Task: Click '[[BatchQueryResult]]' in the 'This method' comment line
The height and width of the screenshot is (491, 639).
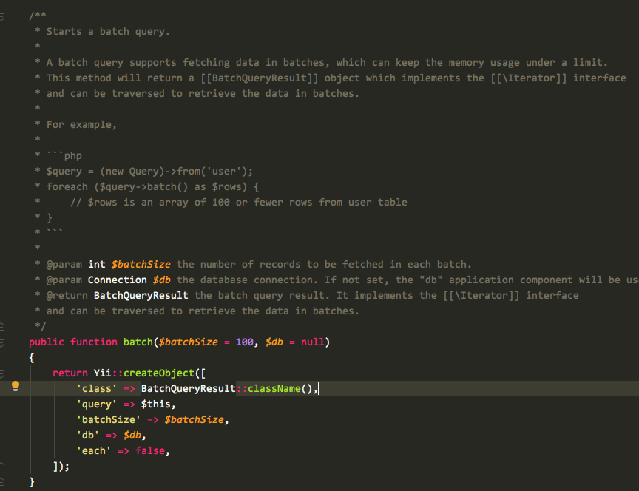Action: pos(259,78)
